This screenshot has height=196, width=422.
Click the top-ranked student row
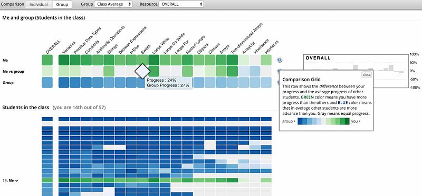click(157, 119)
